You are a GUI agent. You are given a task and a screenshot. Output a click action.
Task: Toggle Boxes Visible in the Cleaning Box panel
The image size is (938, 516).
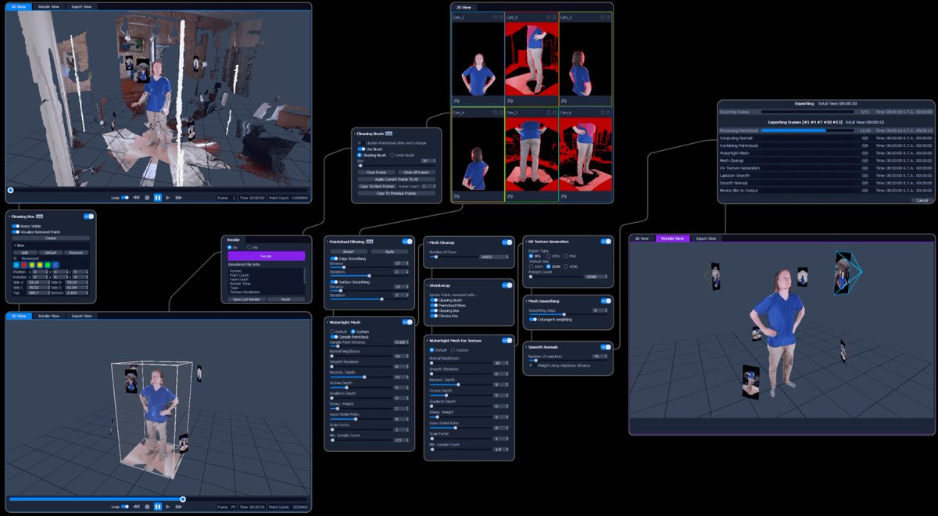pos(15,226)
